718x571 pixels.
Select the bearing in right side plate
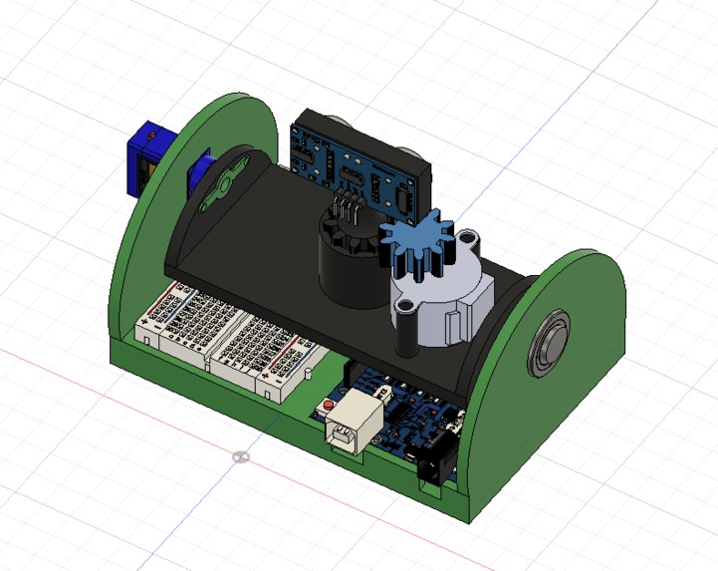point(549,343)
